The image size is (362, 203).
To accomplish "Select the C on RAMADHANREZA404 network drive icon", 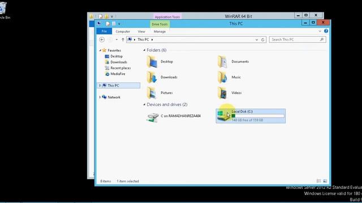I will 152,117.
